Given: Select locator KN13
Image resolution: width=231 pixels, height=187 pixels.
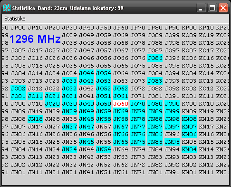Looking at the screenshot, I should coord(206,157).
